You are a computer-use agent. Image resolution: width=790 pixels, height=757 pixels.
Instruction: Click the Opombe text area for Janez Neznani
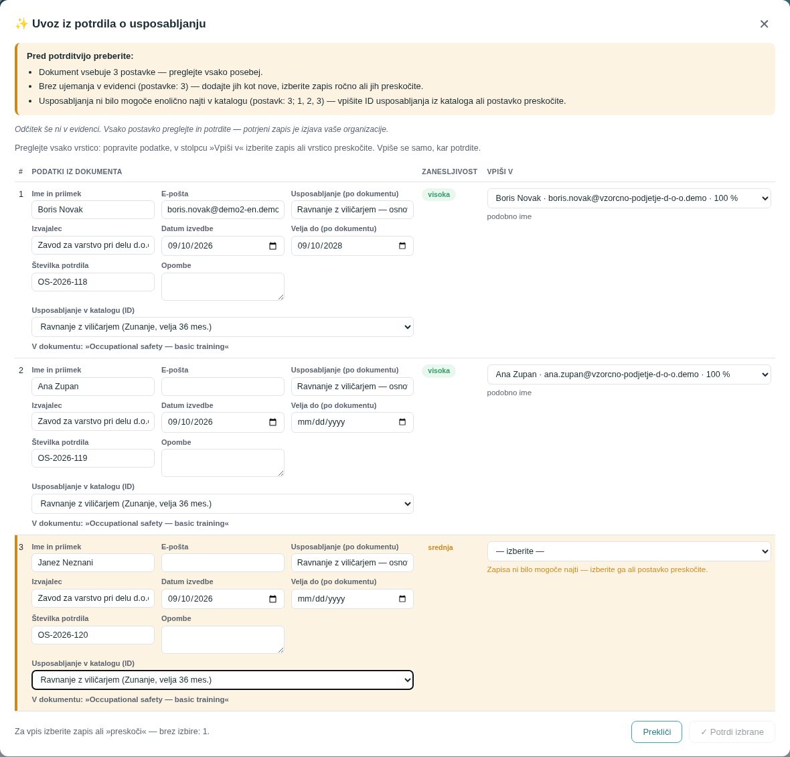(x=223, y=640)
